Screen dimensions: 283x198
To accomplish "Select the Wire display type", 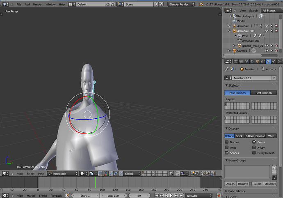I will point(271,136).
